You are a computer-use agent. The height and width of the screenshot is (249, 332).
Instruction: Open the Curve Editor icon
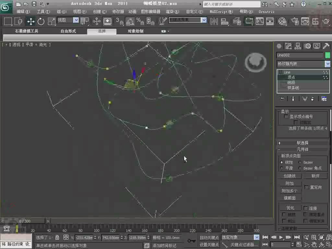pos(260,21)
